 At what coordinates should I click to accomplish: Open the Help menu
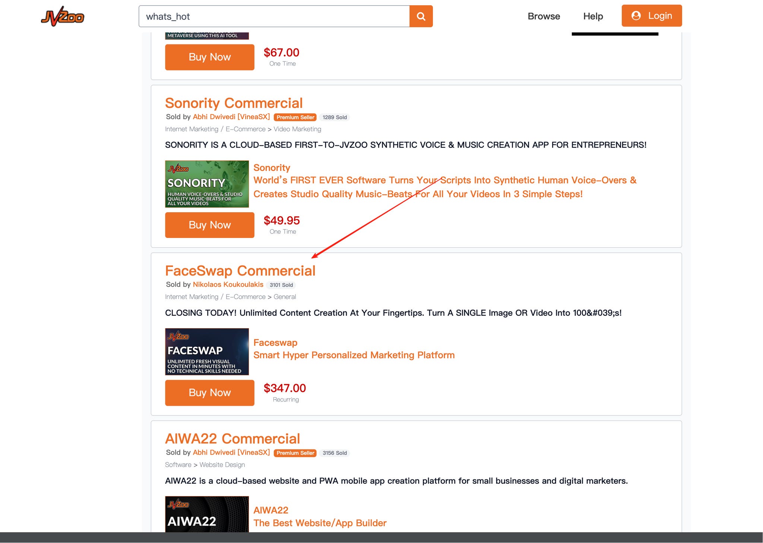[x=593, y=16]
